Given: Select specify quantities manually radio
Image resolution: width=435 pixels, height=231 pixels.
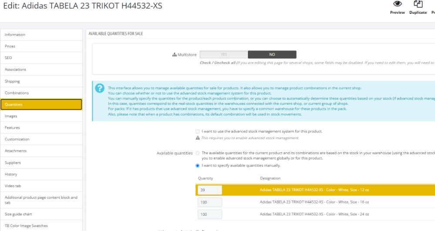Looking at the screenshot, I should tap(197, 166).
